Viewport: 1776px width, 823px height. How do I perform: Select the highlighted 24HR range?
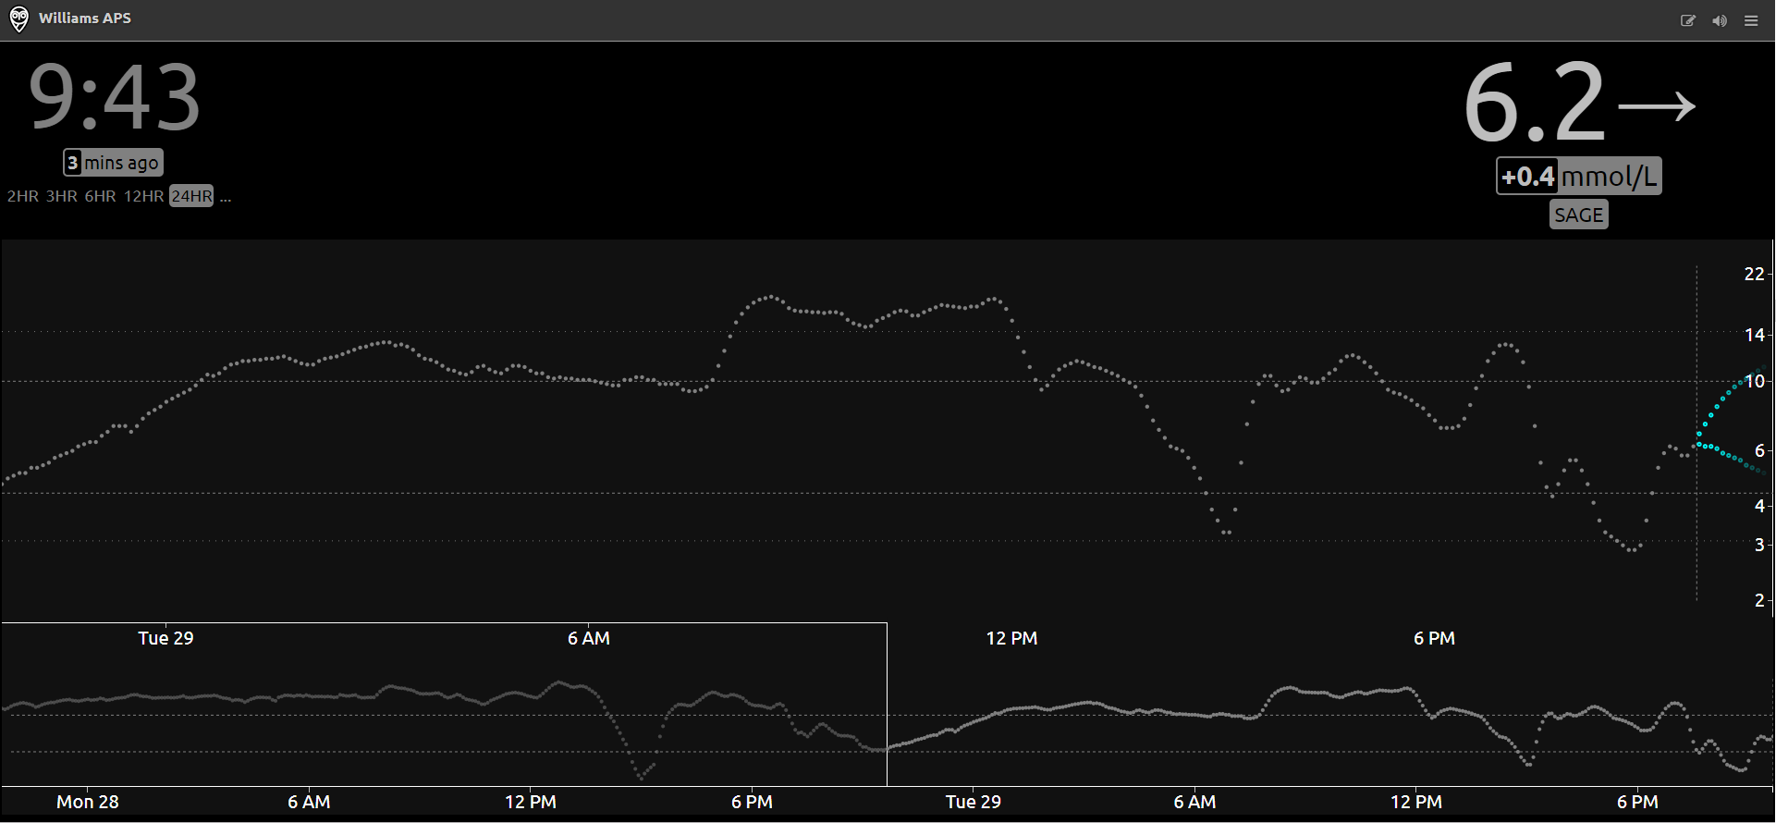pos(191,196)
